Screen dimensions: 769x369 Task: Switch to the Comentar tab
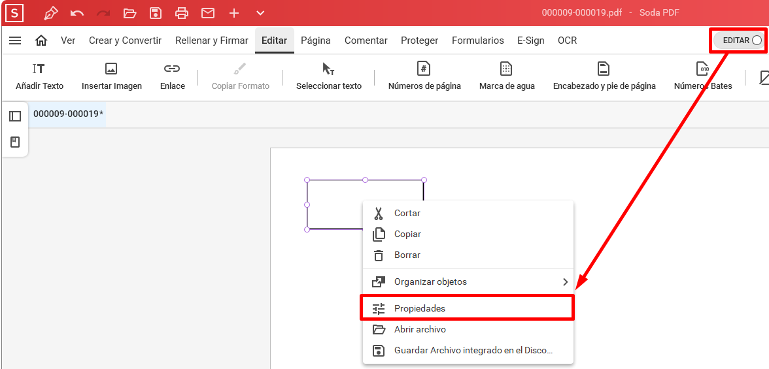coord(366,40)
